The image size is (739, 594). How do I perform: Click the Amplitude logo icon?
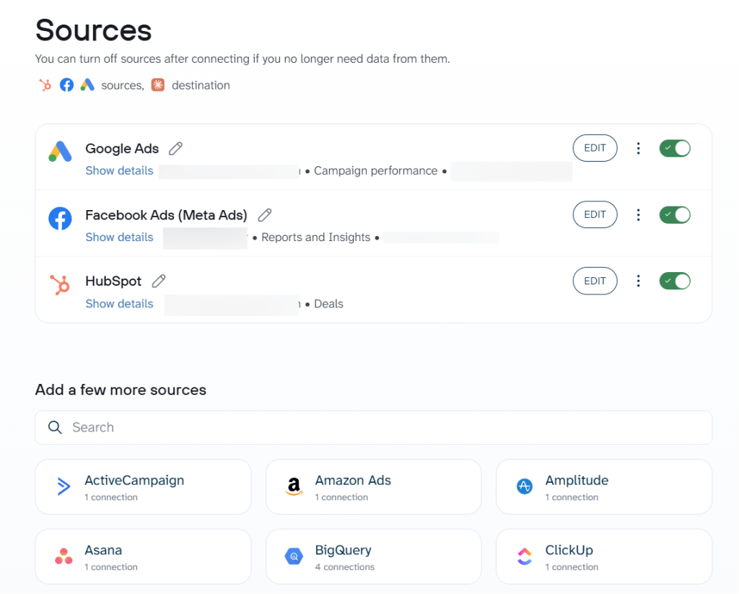coord(525,486)
